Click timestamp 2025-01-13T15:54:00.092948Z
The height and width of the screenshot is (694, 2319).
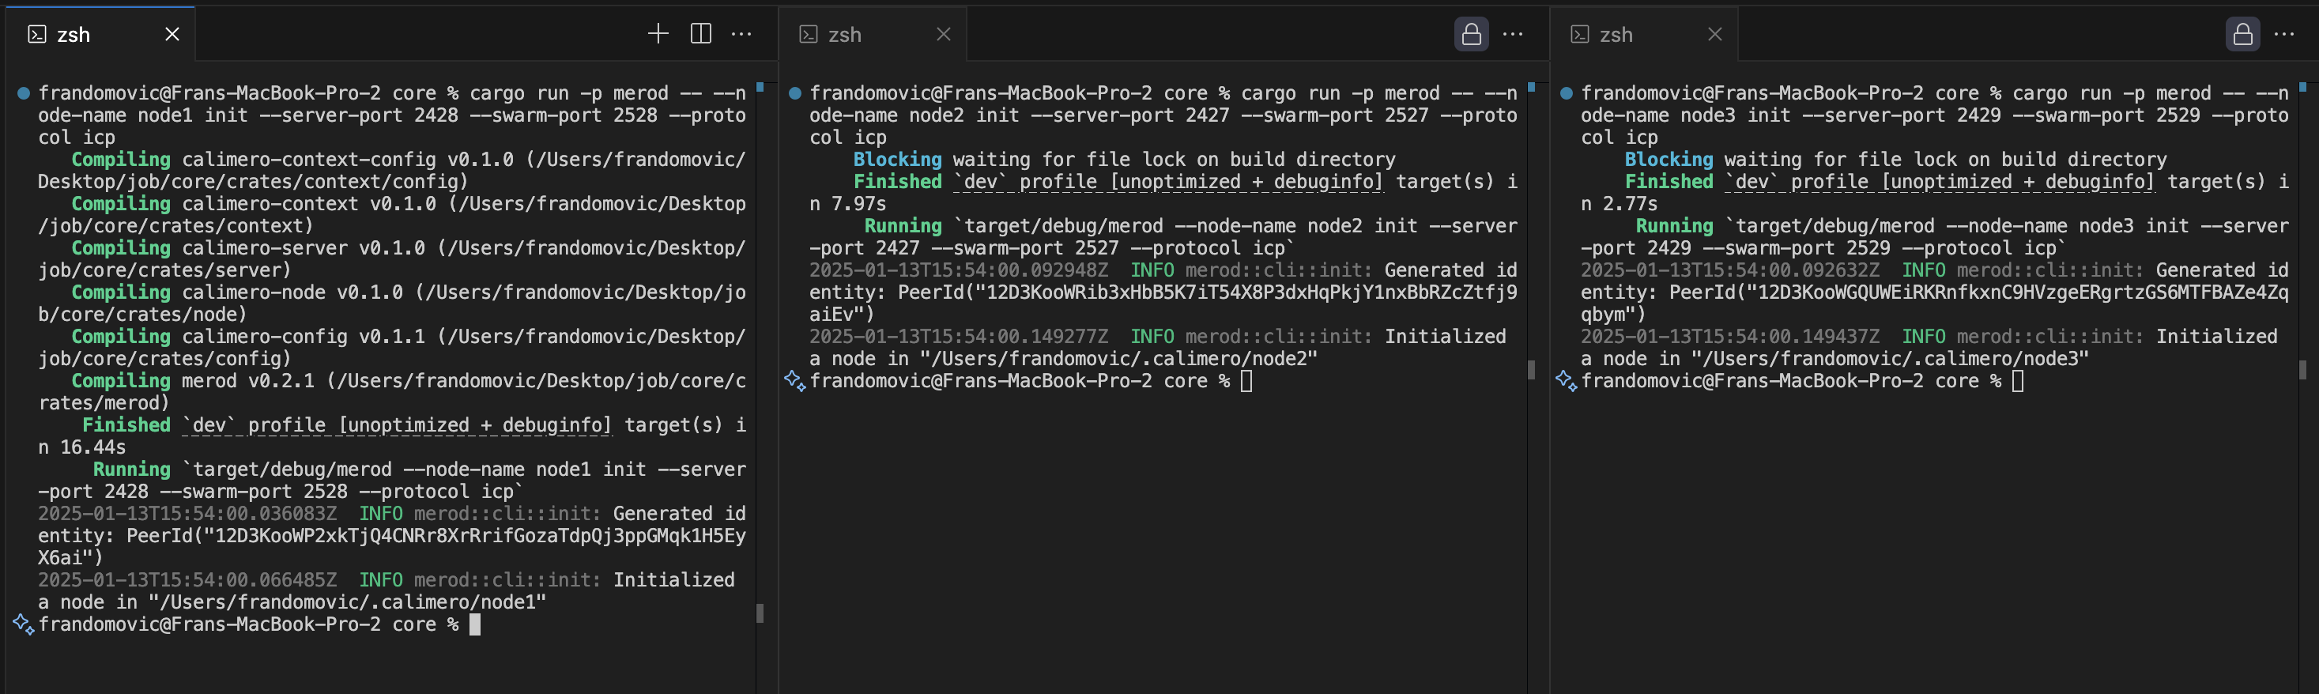(959, 270)
